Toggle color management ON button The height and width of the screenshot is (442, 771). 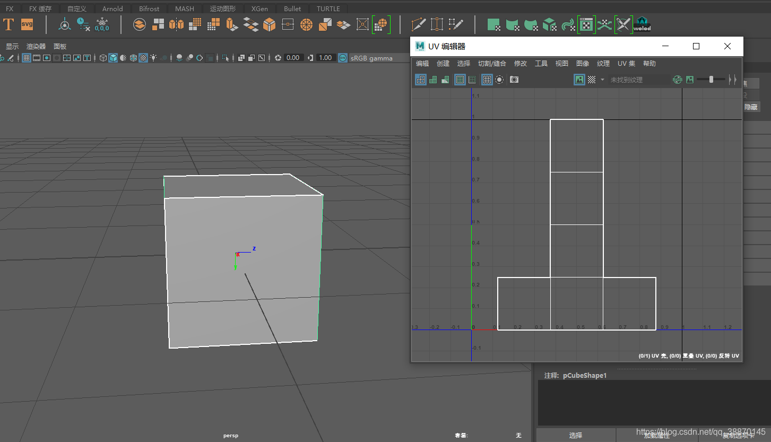pyautogui.click(x=343, y=58)
